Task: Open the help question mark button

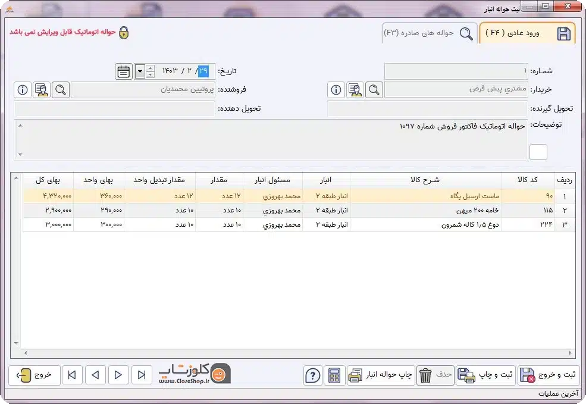Action: tap(313, 375)
